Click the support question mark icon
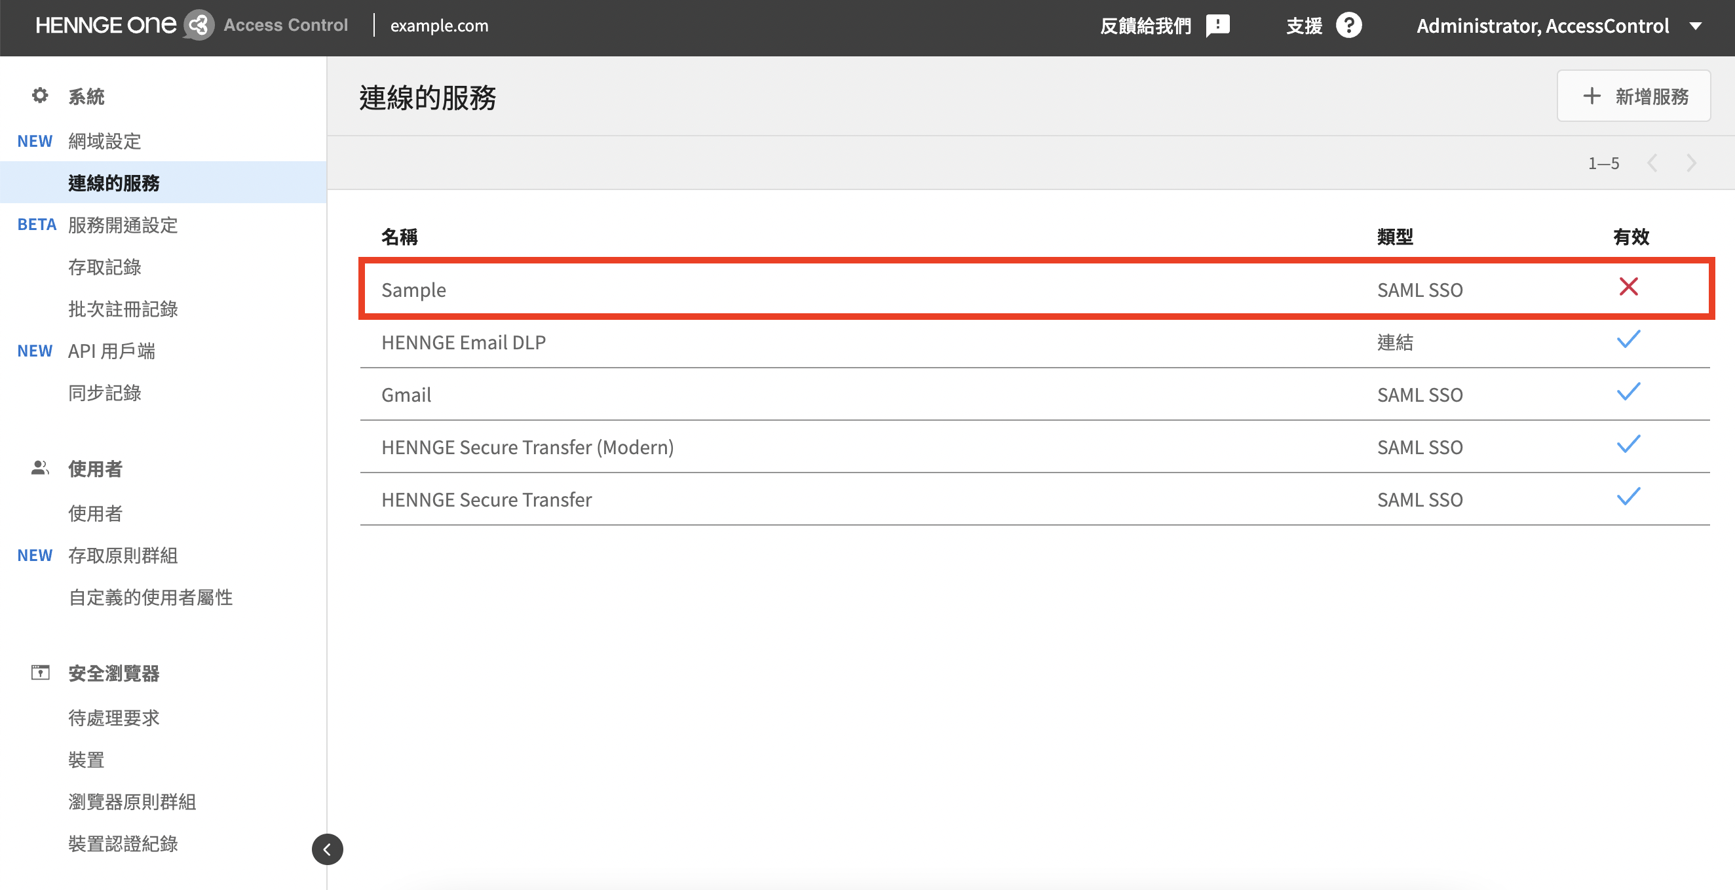This screenshot has width=1735, height=890. tap(1348, 26)
